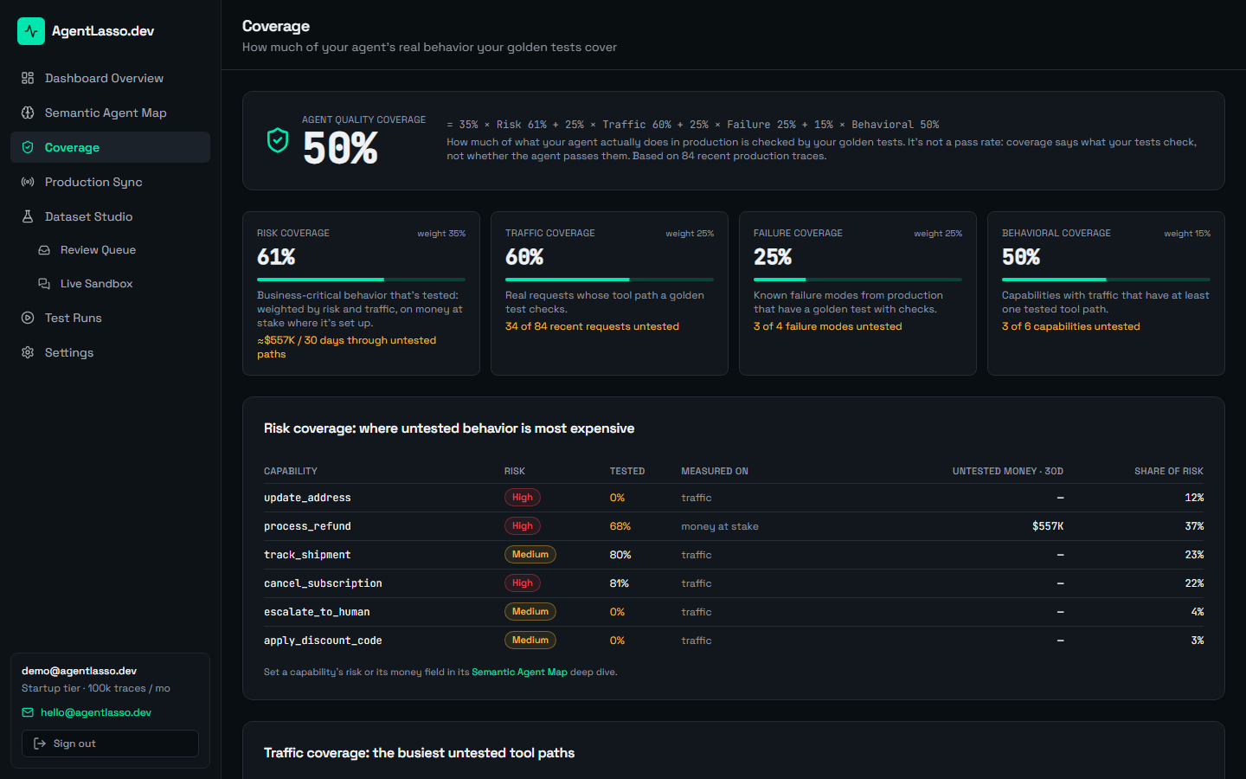Click the AgentLasso.dev logo icon
Image resolution: width=1246 pixels, height=779 pixels.
(x=31, y=31)
